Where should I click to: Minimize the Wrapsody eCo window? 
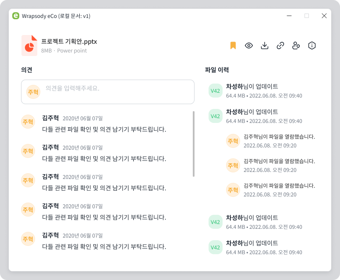289,16
